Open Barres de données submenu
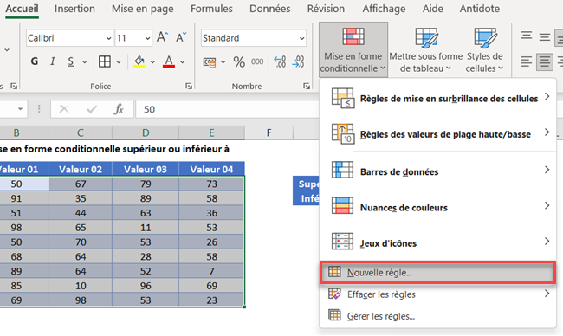 [x=438, y=171]
